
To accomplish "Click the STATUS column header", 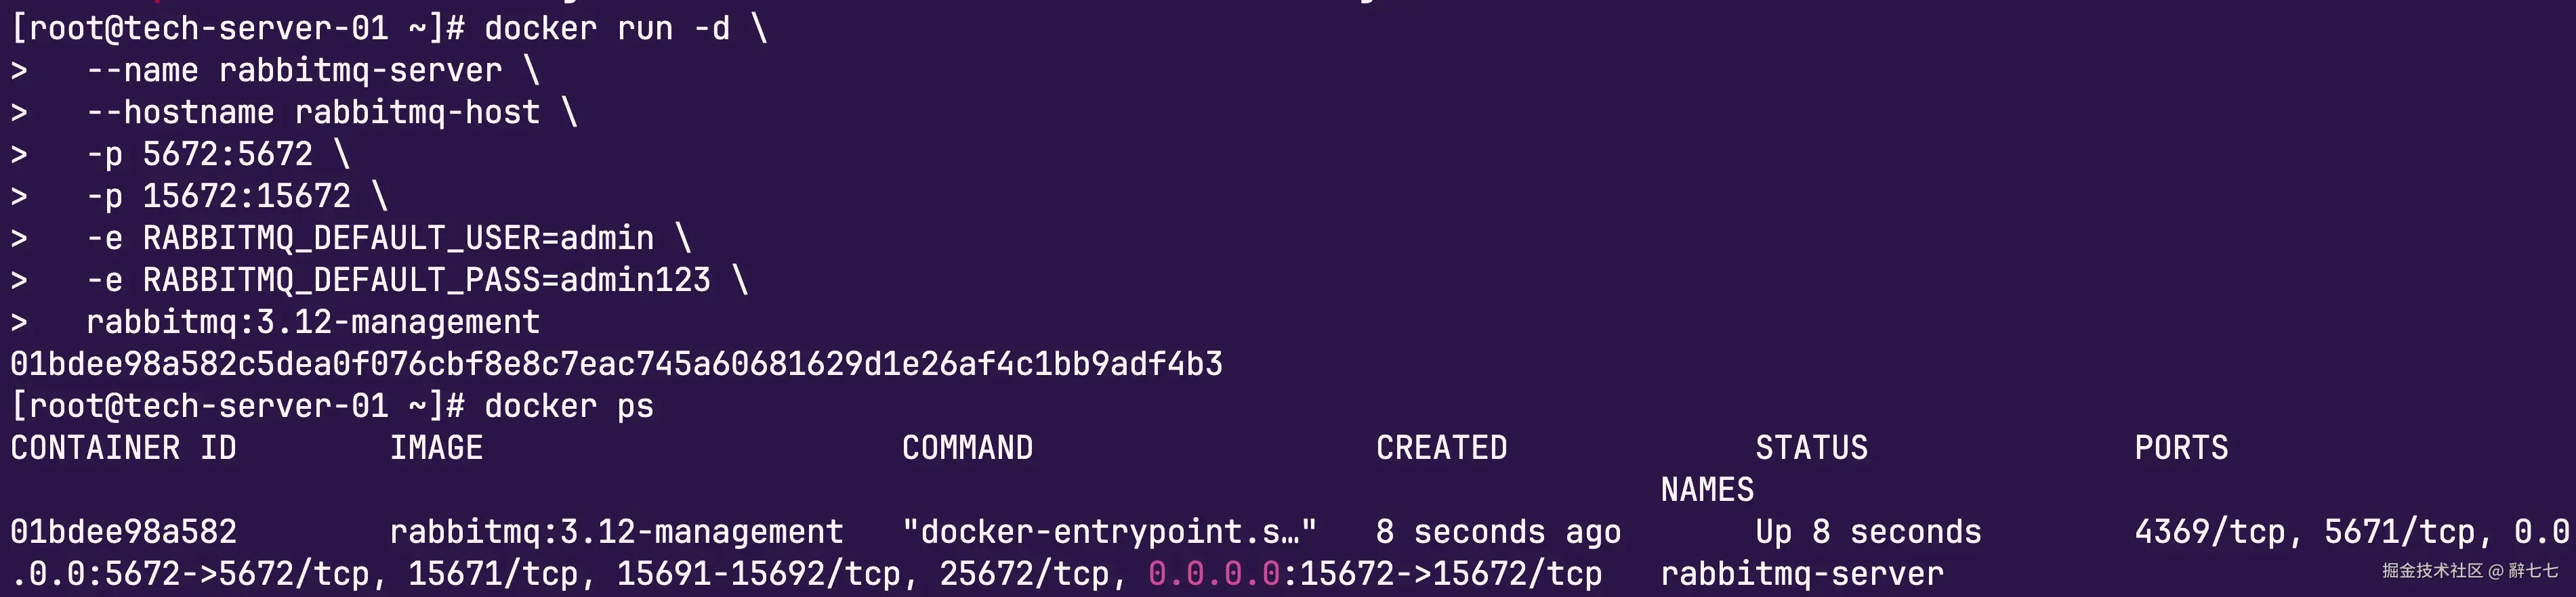I will pos(1811,448).
